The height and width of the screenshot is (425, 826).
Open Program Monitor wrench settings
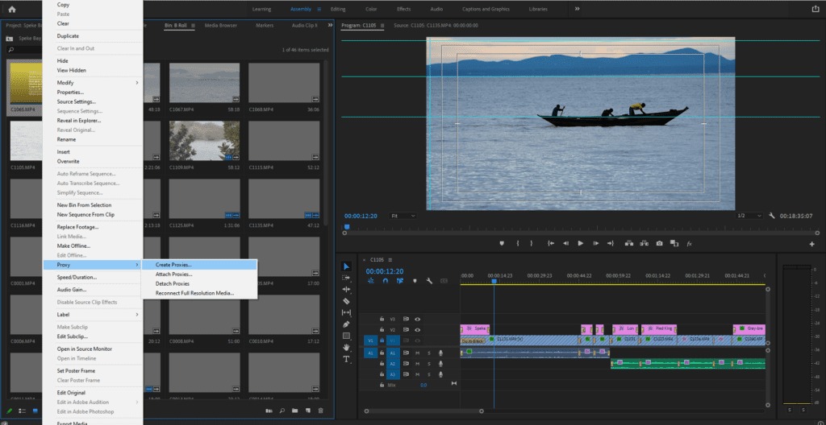coord(772,216)
